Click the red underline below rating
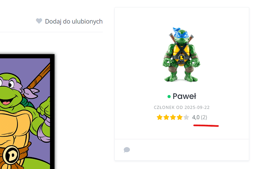The height and width of the screenshot is (169, 257). click(206, 126)
